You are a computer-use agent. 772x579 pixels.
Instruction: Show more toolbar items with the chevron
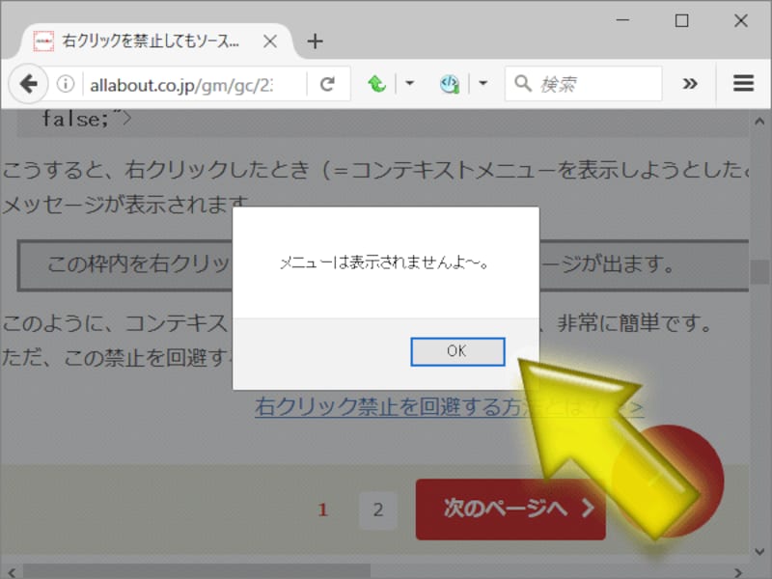pyautogui.click(x=690, y=84)
